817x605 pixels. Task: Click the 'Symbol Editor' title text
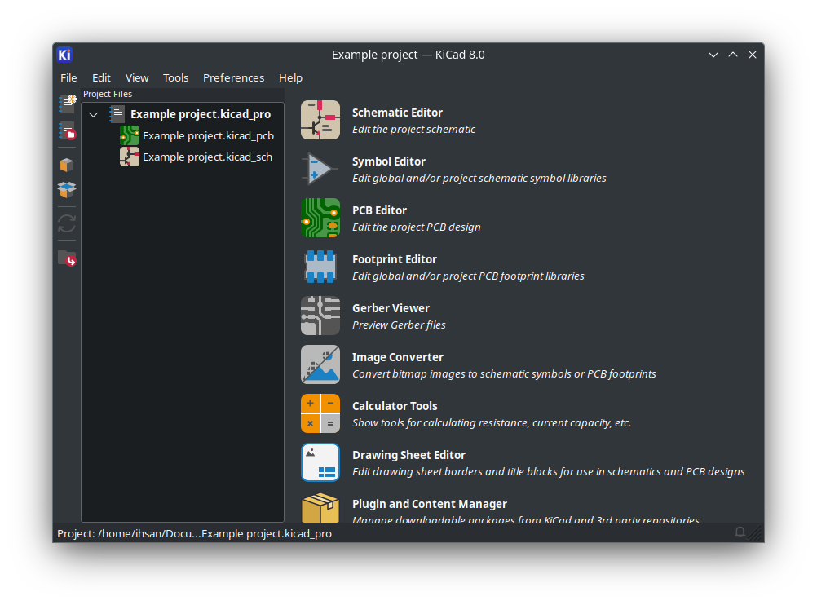click(x=389, y=161)
